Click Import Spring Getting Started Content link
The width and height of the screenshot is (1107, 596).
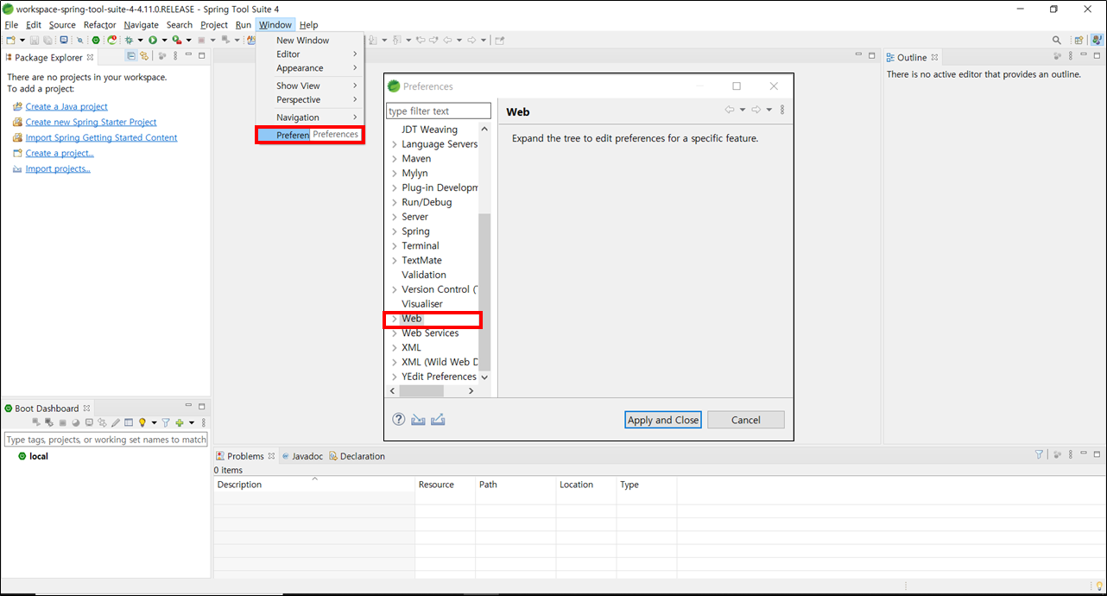click(101, 137)
